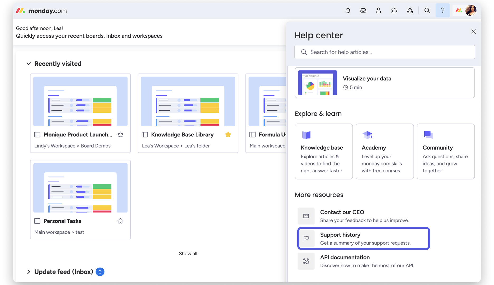The image size is (494, 285).
Task: Click the Support history flag icon
Action: tap(306, 239)
